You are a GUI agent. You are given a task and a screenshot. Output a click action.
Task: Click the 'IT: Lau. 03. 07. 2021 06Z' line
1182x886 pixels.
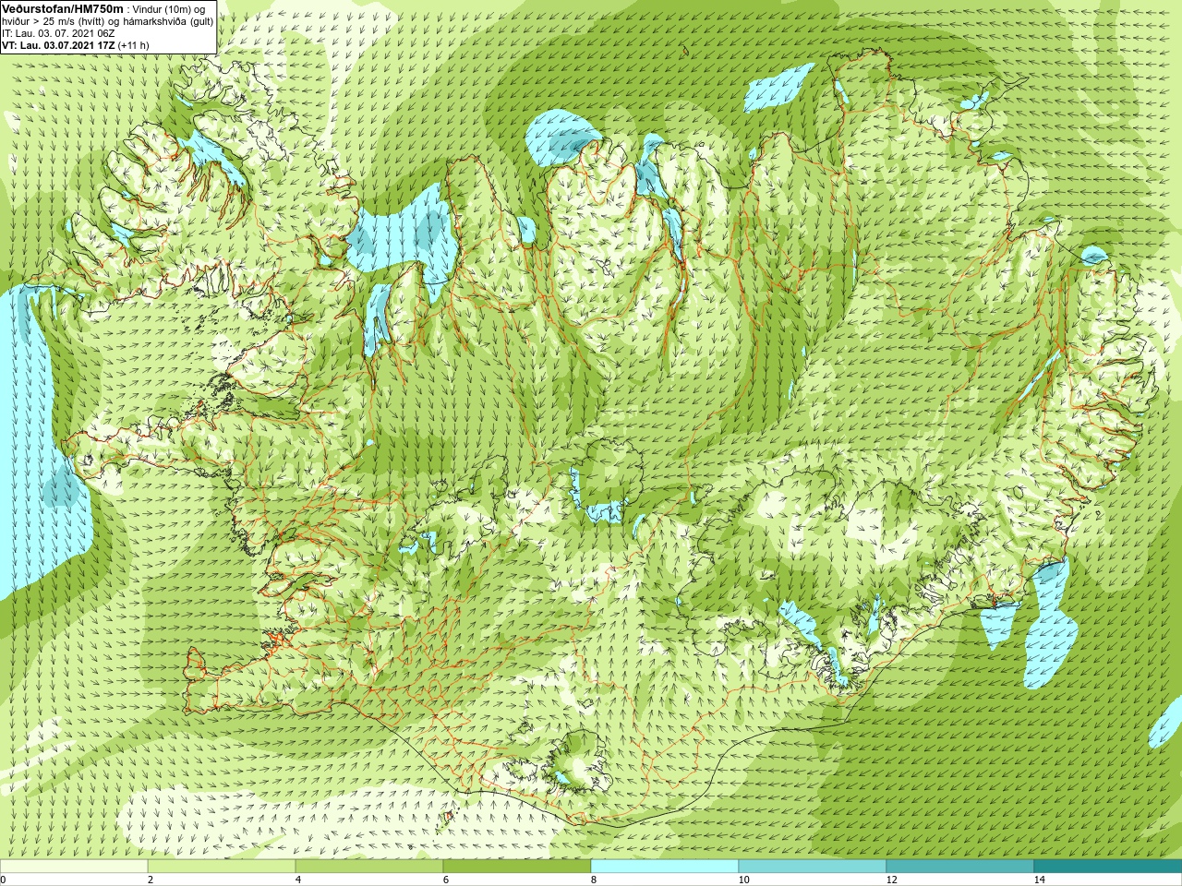(58, 33)
